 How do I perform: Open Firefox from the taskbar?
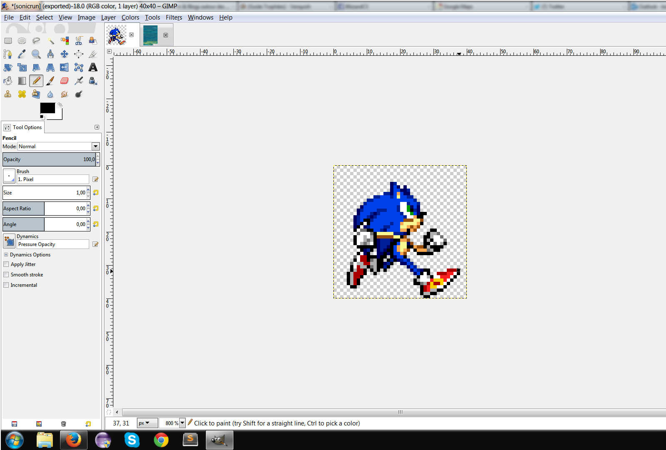coord(74,440)
